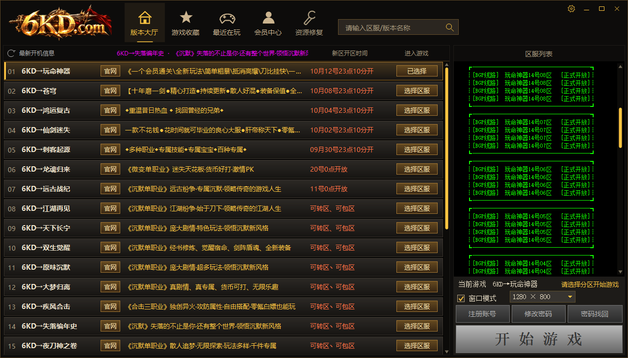
Task: Click 选择区服 for 6KD→龙魂归来
Action: coord(417,169)
